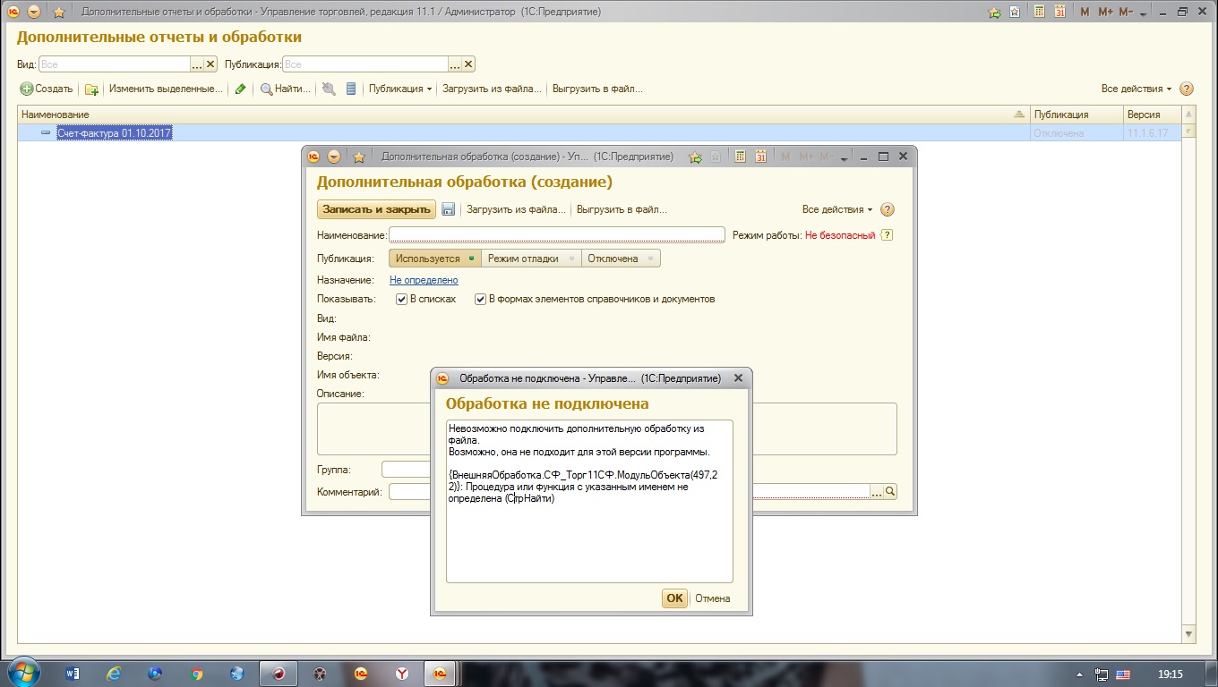
Task: Close the Обработка не подключена dialog
Action: point(738,378)
